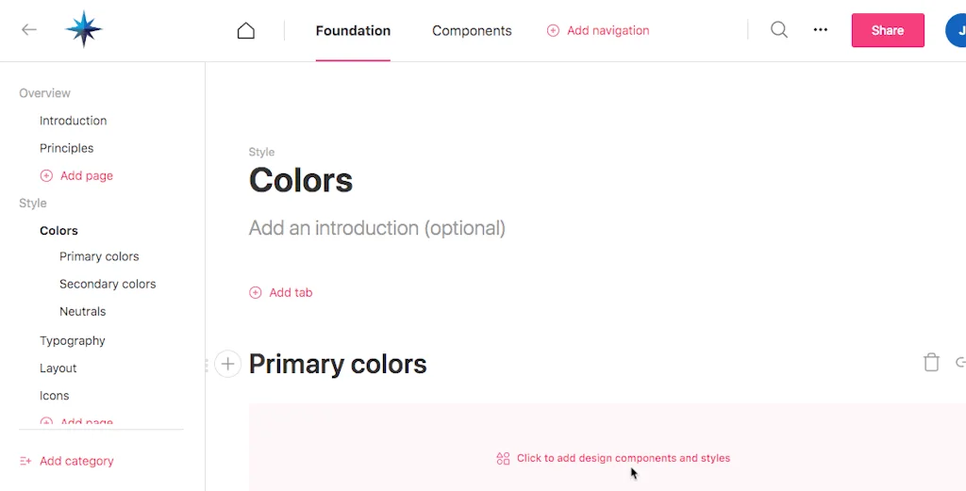Open the search magnifier icon

[779, 30]
